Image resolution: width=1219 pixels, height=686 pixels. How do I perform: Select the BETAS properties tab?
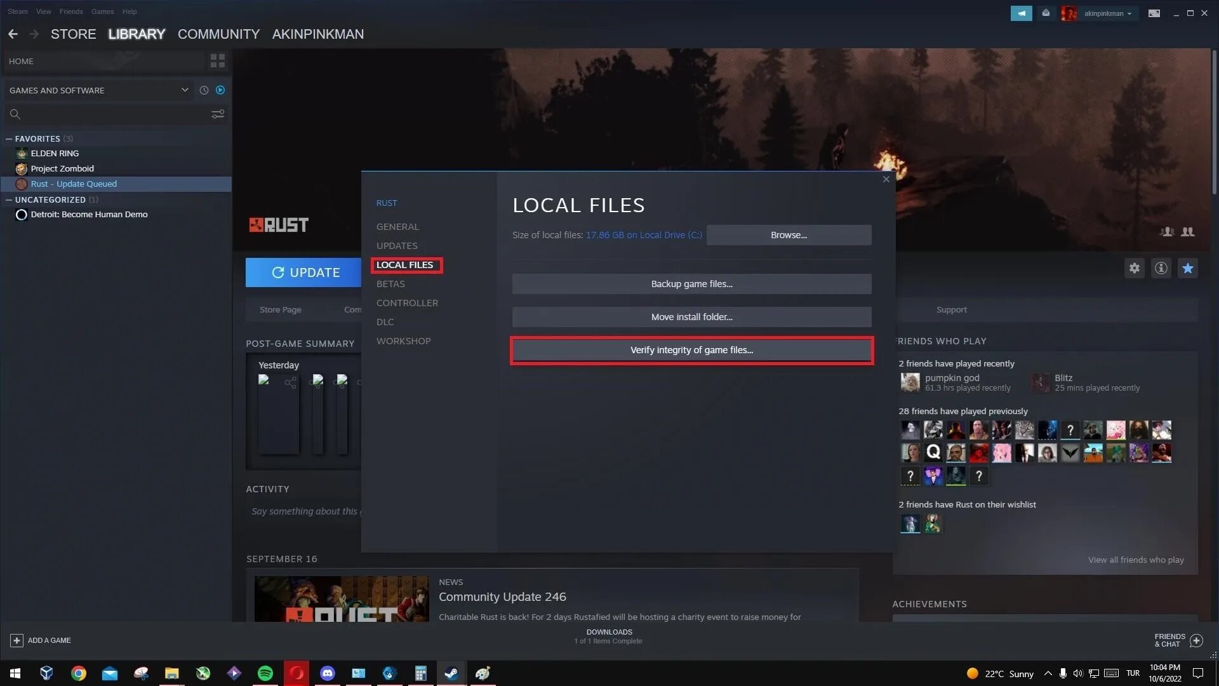[x=390, y=284]
